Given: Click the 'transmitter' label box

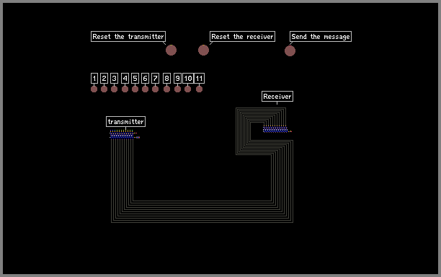Looking at the screenshot, I should pyautogui.click(x=125, y=122).
